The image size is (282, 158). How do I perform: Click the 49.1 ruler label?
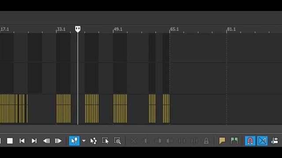(x=118, y=29)
